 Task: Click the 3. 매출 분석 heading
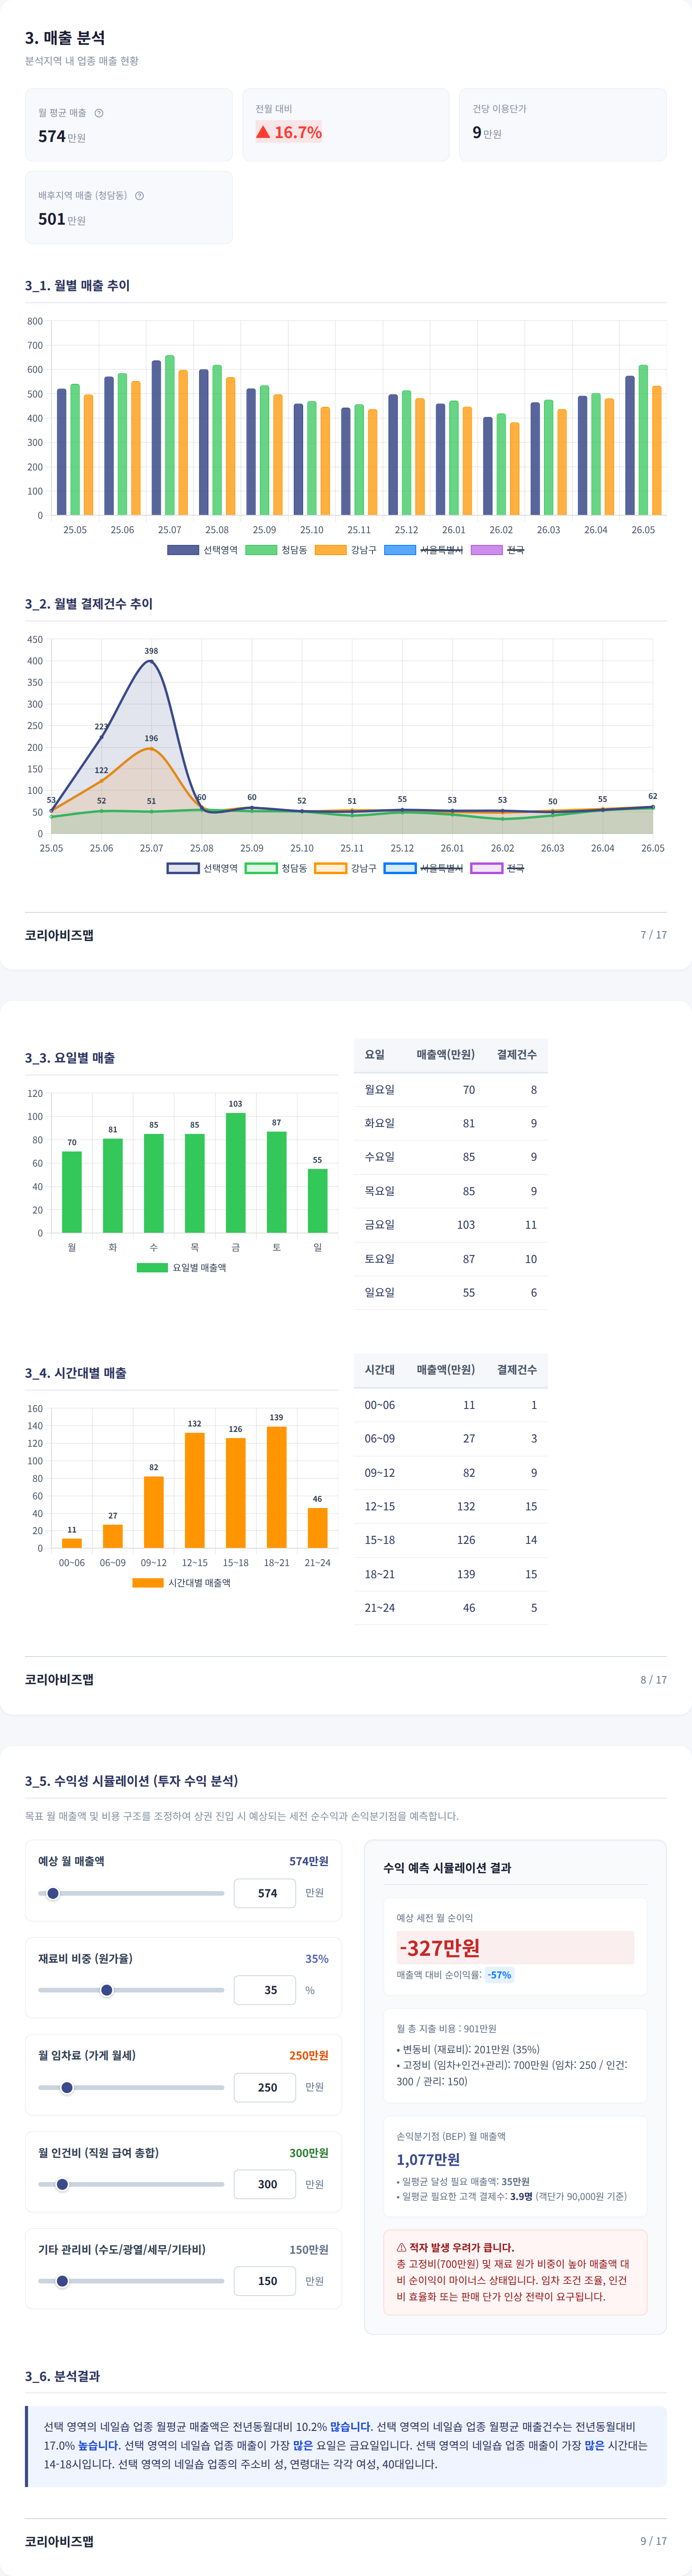[65, 38]
